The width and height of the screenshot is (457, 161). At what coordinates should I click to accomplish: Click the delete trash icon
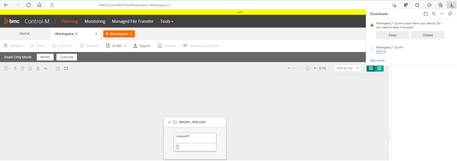38,68
